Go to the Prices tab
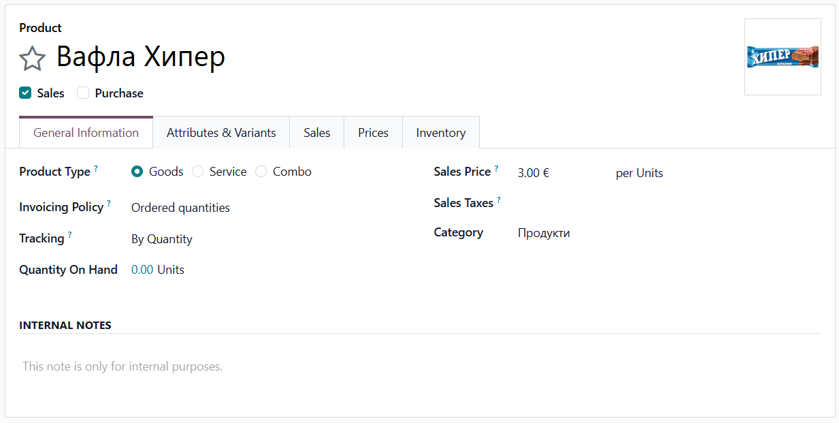Viewport: 839px width, 423px height. point(373,133)
